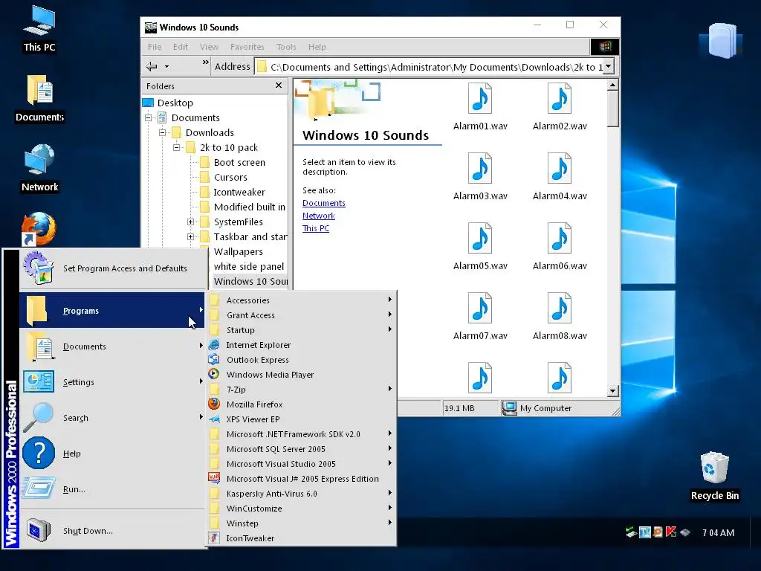Open the Recycle Bin desktop icon

[714, 476]
